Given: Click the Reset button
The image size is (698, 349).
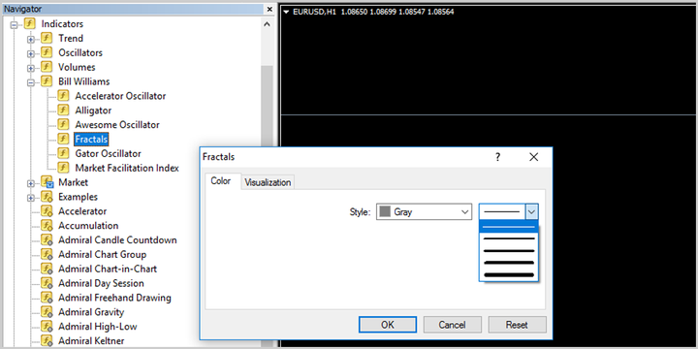Looking at the screenshot, I should click(517, 325).
